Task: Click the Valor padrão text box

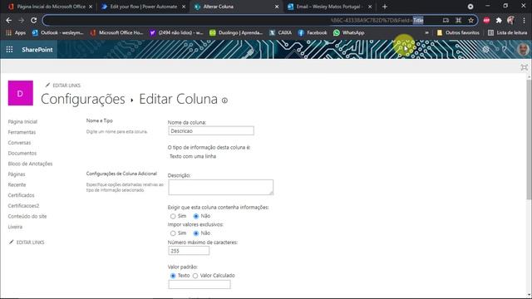Action: [x=199, y=284]
